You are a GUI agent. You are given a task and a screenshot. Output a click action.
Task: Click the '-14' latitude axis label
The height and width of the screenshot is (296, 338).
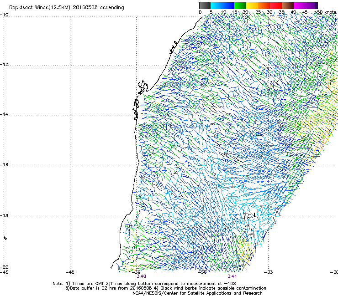pos(4,114)
